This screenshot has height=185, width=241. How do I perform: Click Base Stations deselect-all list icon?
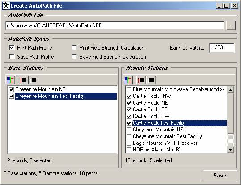point(34,80)
